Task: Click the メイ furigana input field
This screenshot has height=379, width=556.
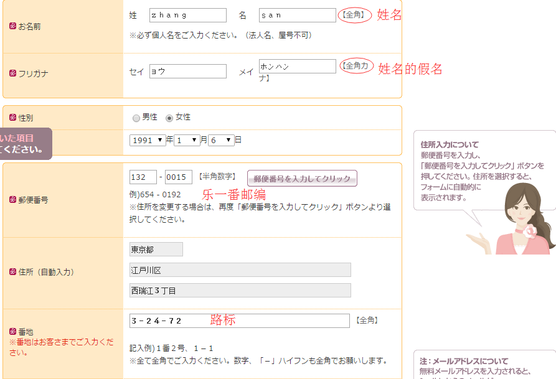Action: [297, 67]
